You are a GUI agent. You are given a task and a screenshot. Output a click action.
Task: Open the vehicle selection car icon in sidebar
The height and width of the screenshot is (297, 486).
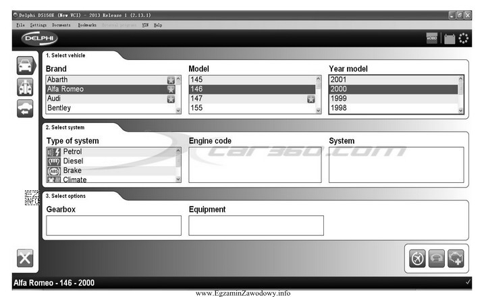(x=26, y=65)
